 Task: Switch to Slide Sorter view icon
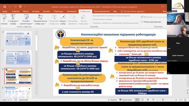pos(142,100)
